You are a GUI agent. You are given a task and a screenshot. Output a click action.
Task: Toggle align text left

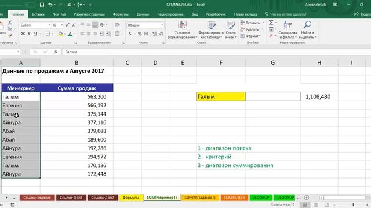coord(82,34)
